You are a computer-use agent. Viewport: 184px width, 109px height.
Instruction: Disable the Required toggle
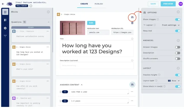(x=178, y=31)
